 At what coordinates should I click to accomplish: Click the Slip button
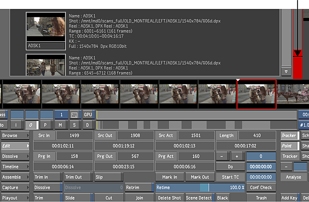pyautogui.click(x=109, y=177)
